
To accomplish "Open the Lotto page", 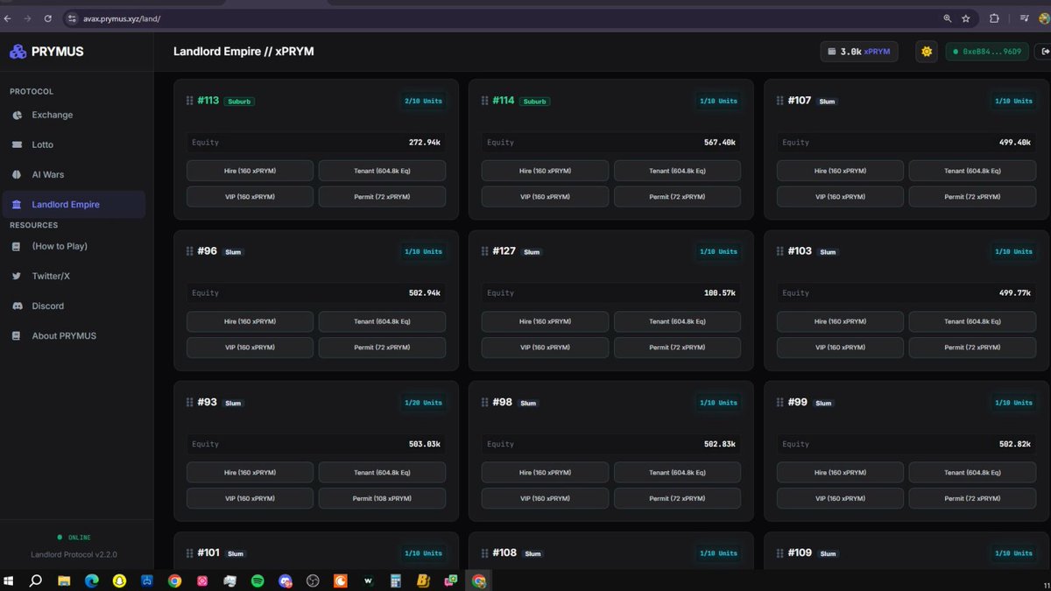I will click(73, 144).
